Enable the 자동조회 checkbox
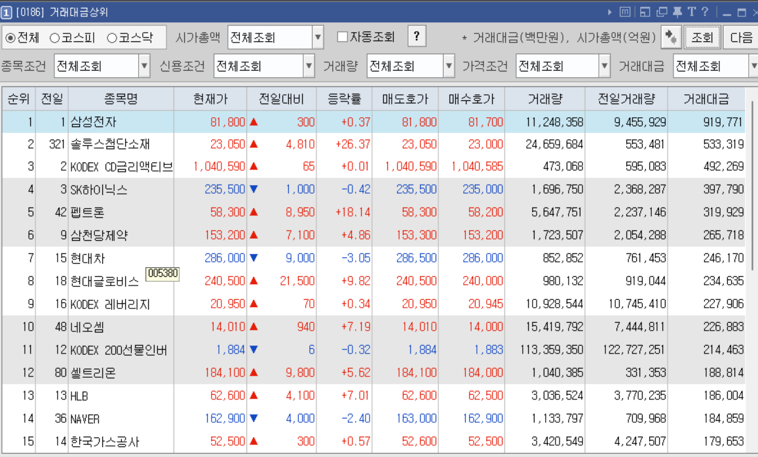The height and width of the screenshot is (457, 758). click(342, 37)
